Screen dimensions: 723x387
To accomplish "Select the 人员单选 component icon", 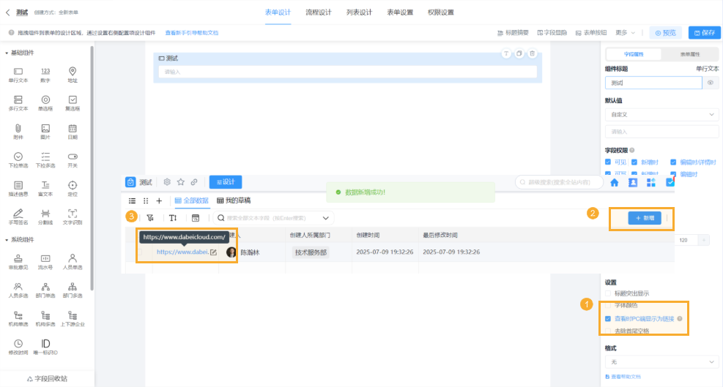I will coord(73,262).
